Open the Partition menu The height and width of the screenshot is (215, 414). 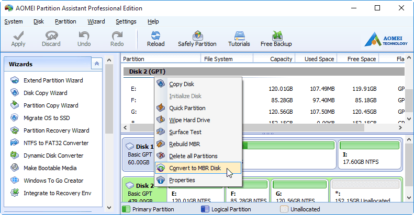coord(65,21)
